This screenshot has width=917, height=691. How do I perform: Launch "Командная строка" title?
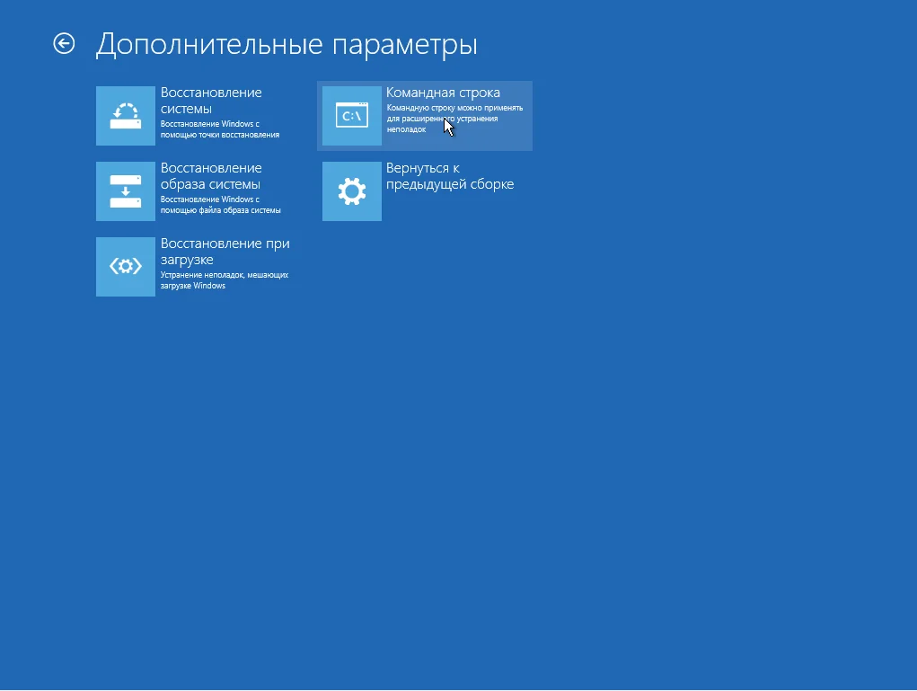click(443, 93)
